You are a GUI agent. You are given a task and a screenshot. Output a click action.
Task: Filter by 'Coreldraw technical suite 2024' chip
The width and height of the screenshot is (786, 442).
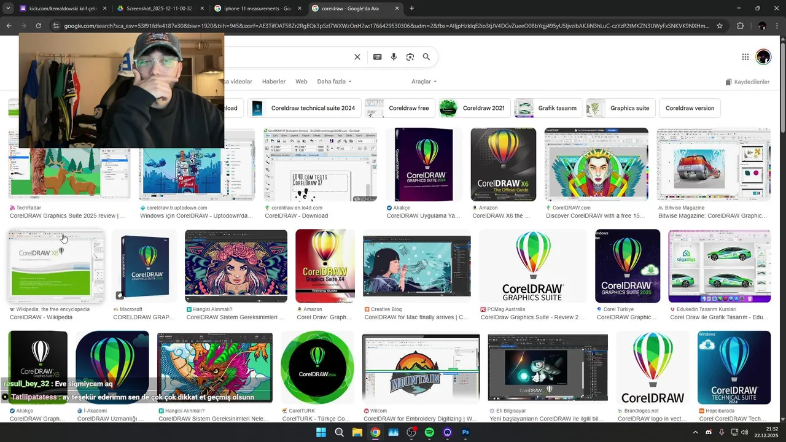tap(305, 108)
